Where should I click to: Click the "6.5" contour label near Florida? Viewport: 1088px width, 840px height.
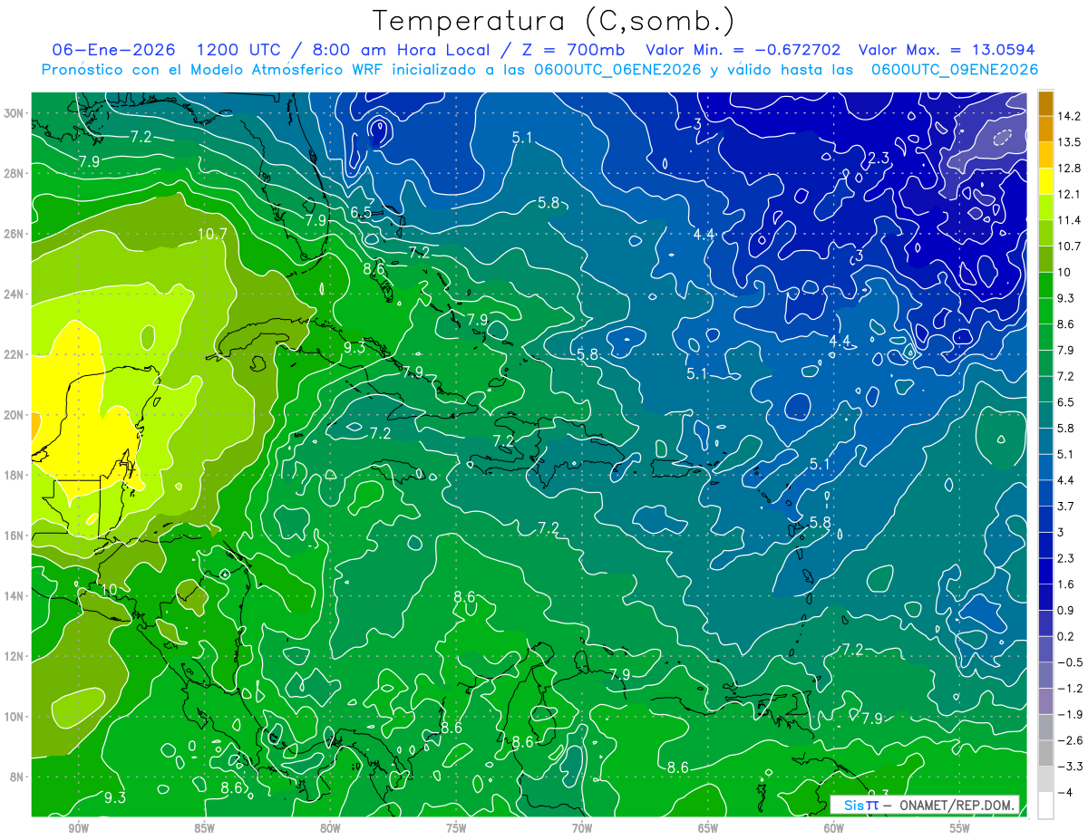360,212
